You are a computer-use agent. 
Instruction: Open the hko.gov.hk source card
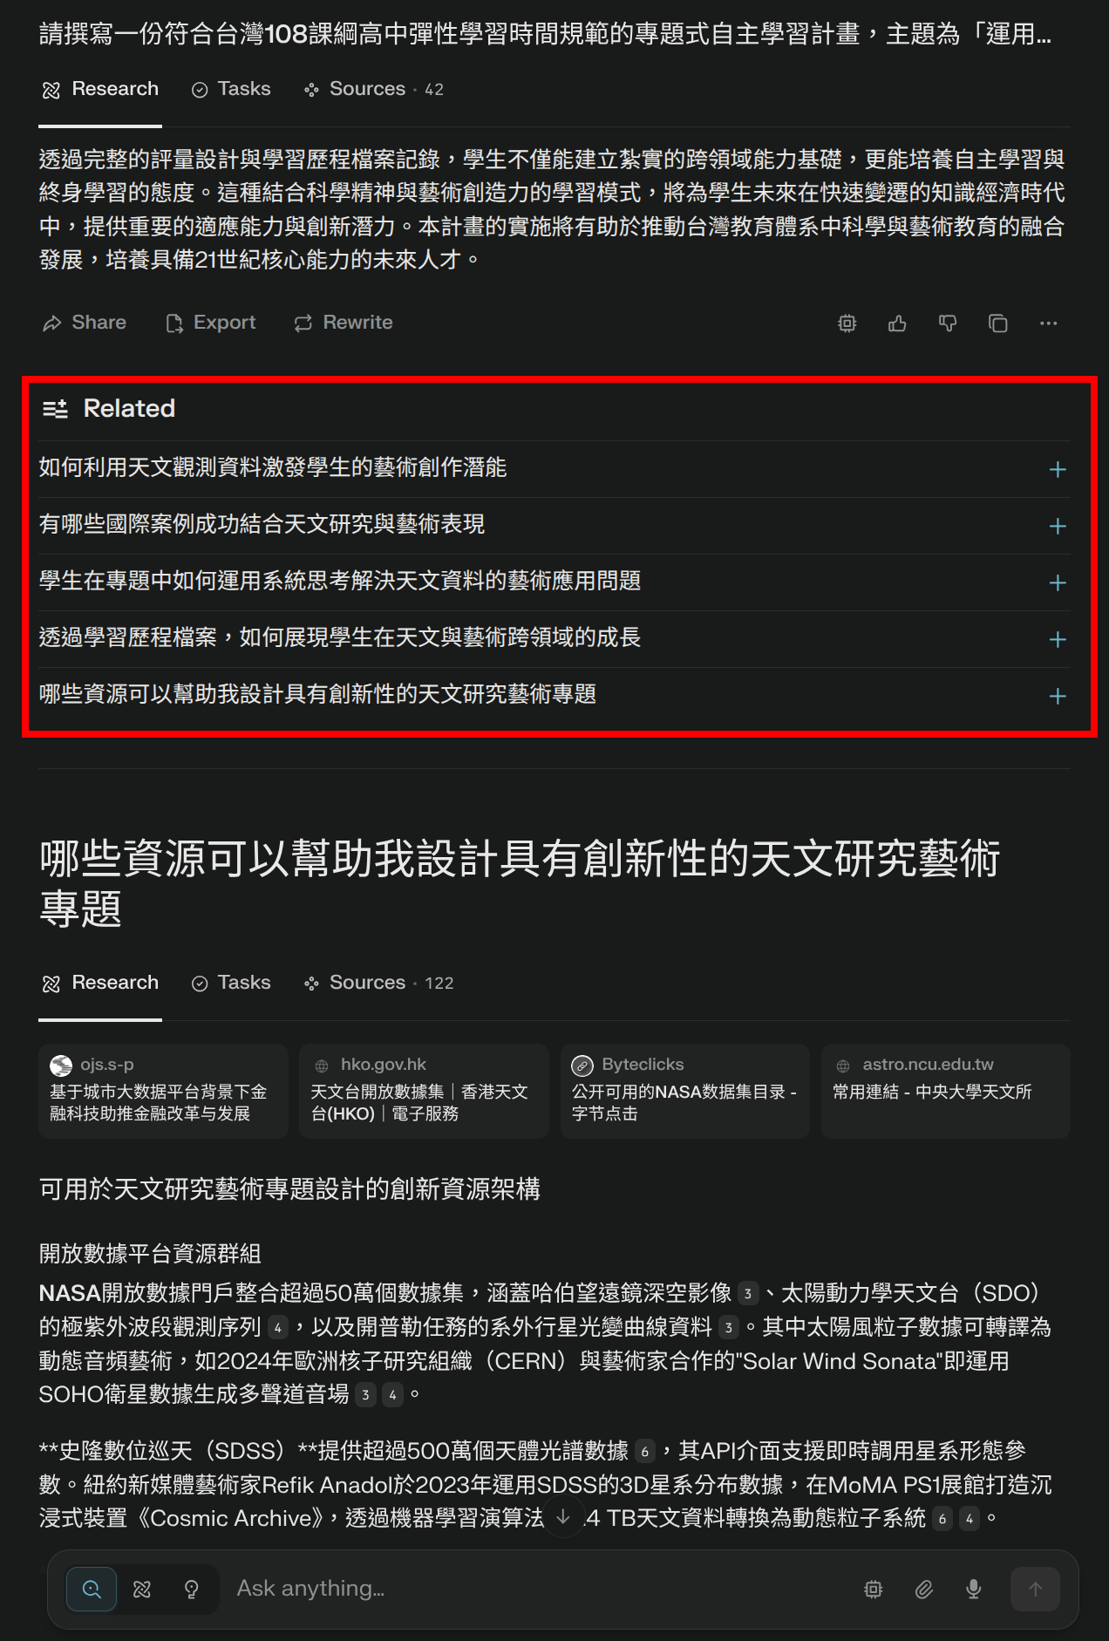click(x=424, y=1091)
